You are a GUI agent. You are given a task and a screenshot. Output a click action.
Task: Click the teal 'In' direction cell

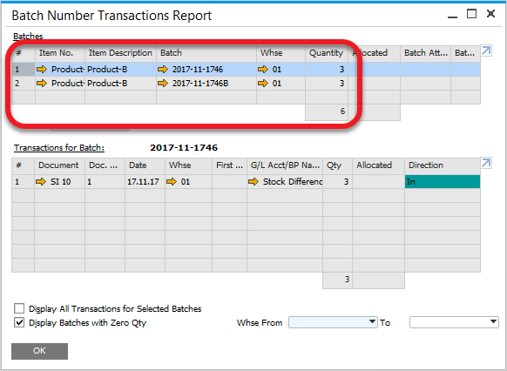(443, 182)
